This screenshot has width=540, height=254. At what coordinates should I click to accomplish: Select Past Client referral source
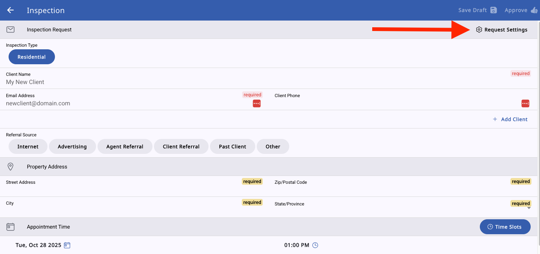(232, 146)
